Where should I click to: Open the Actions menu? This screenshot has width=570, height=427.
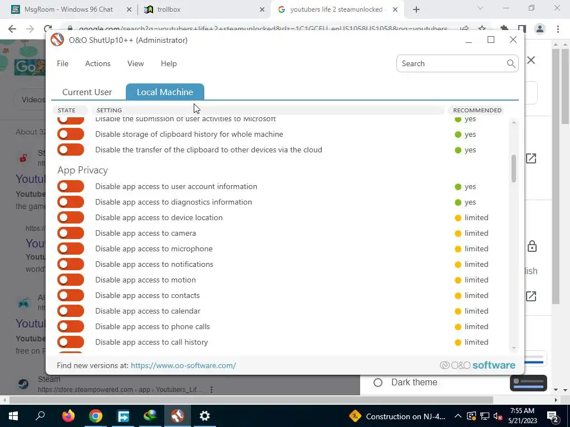point(98,63)
